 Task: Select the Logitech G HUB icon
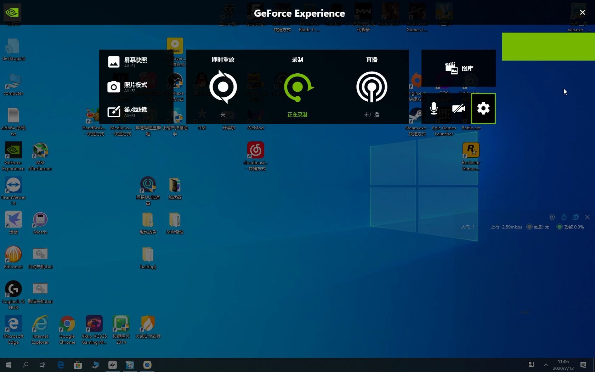[13, 295]
